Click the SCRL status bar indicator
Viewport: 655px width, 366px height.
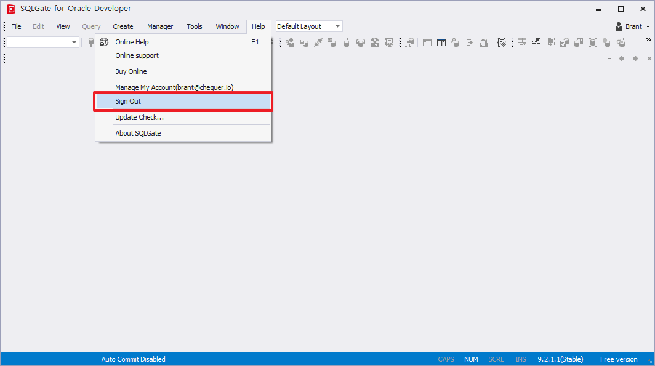click(496, 359)
